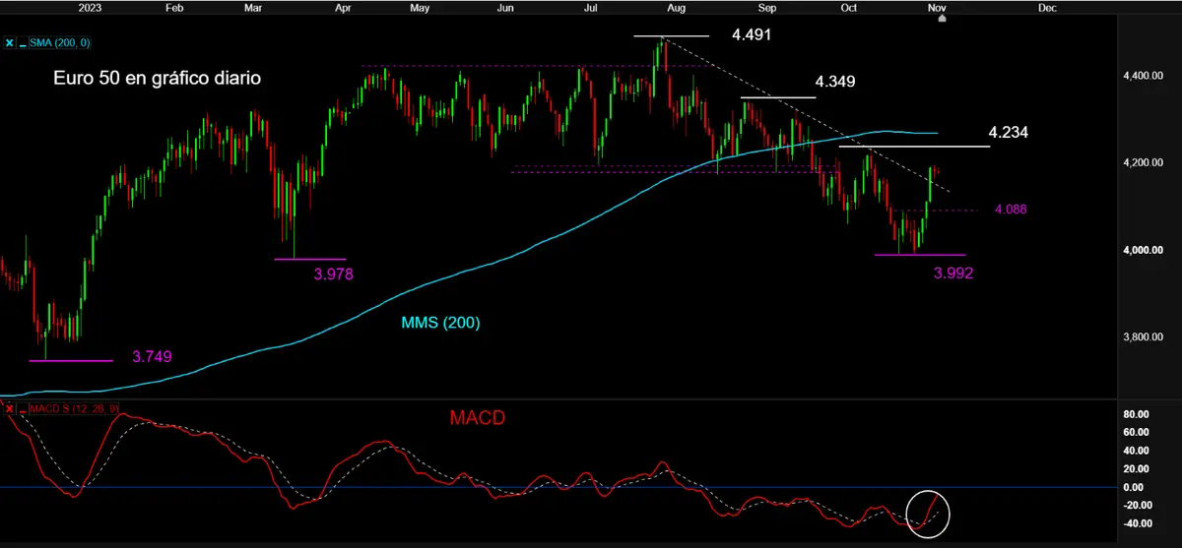Click 4,000.00 on the price axis
This screenshot has width=1182, height=548.
1143,250
